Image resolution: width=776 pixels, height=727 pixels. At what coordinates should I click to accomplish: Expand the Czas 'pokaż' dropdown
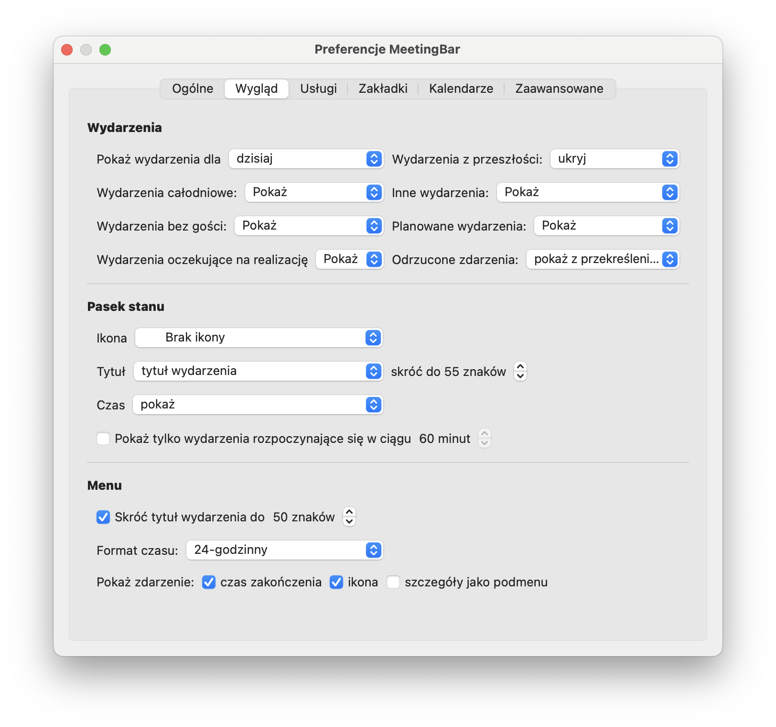(258, 405)
